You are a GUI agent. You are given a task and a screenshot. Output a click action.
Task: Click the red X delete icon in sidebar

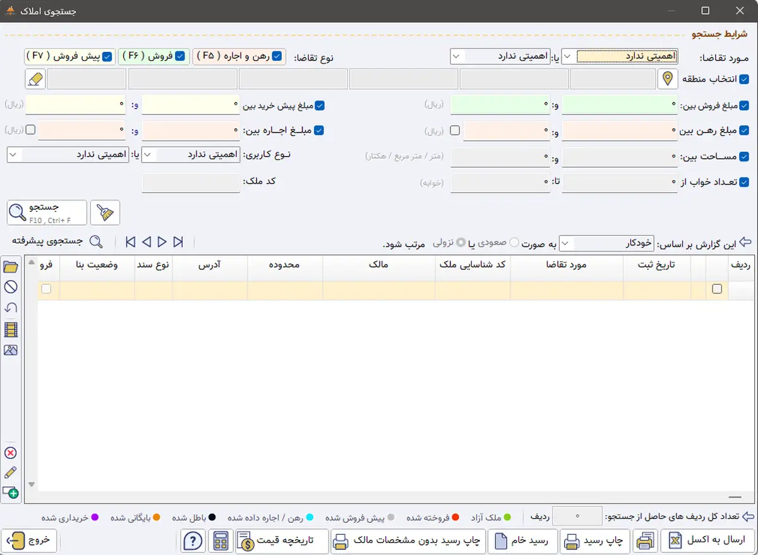point(10,453)
